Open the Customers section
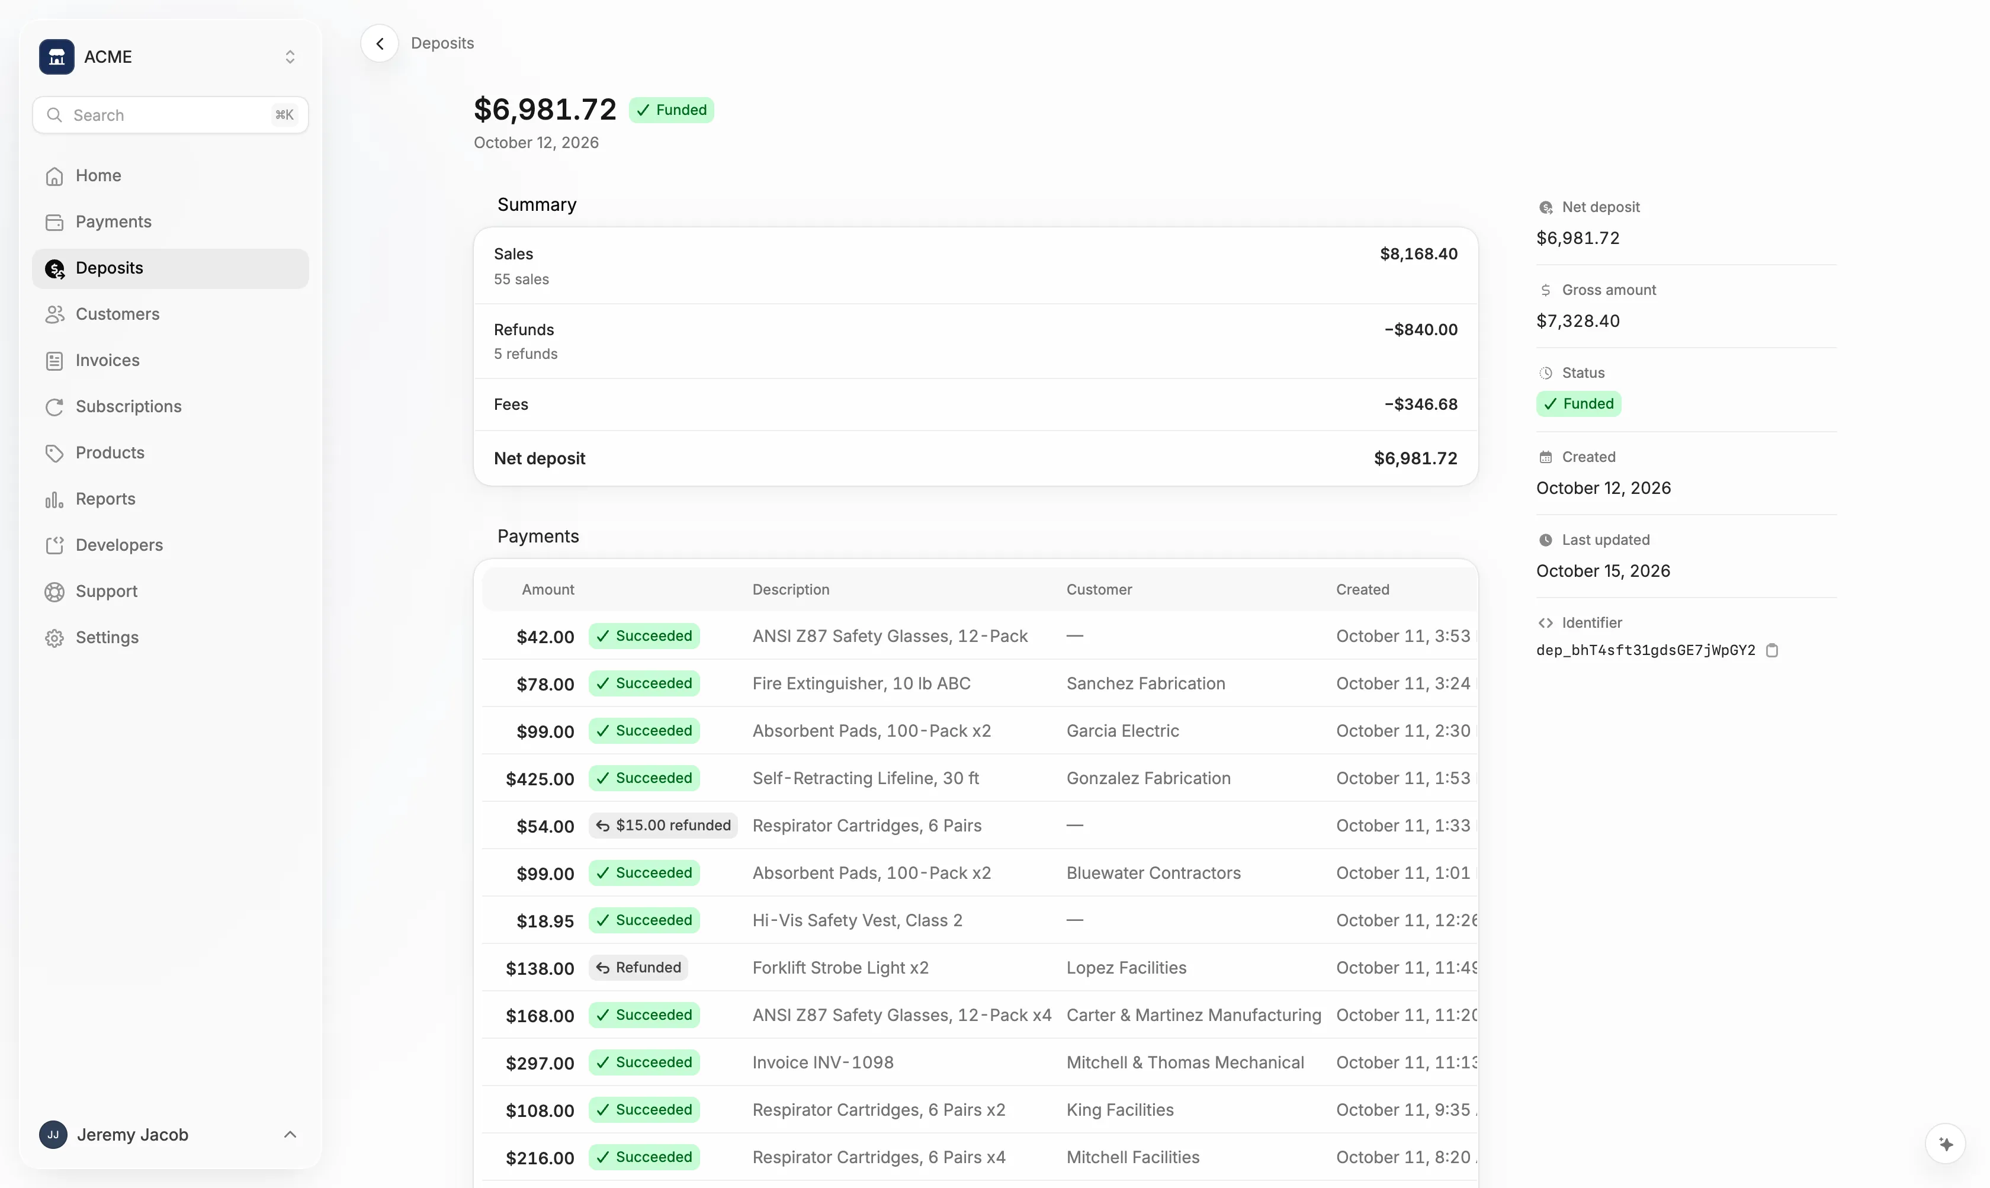The height and width of the screenshot is (1188, 1990). pyautogui.click(x=171, y=314)
